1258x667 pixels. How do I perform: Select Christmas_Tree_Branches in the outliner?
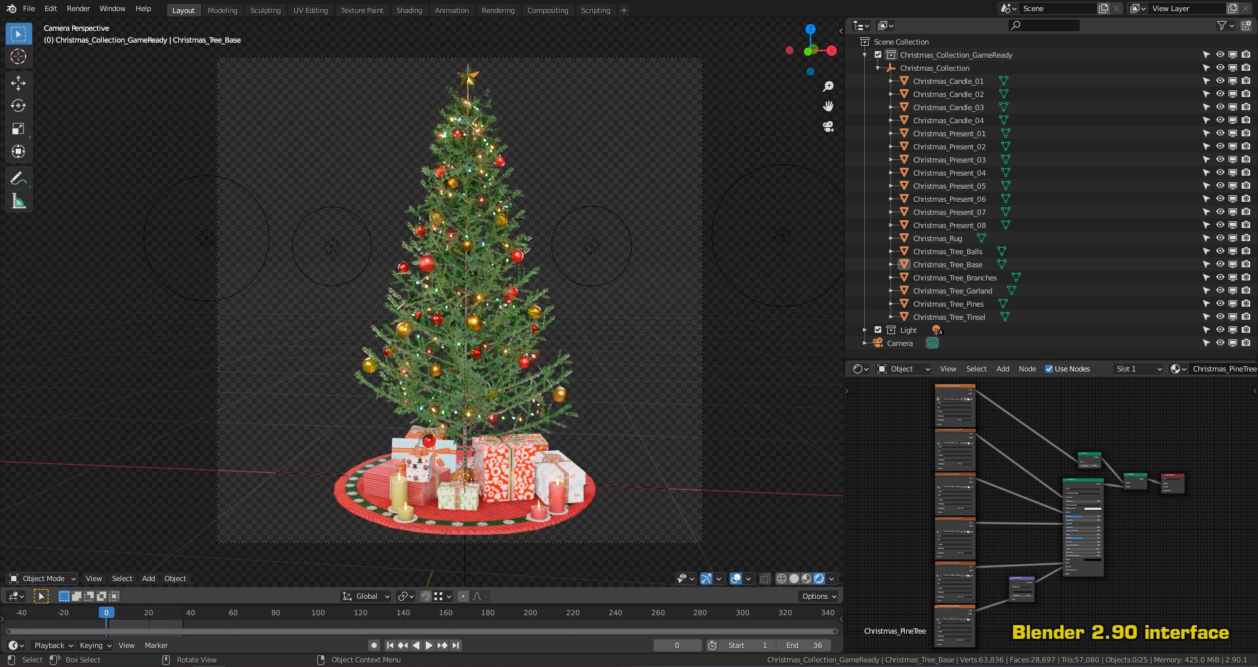tap(955, 278)
